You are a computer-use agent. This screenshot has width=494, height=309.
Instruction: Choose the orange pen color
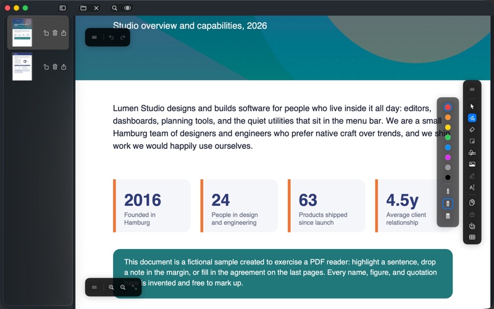[x=448, y=117]
